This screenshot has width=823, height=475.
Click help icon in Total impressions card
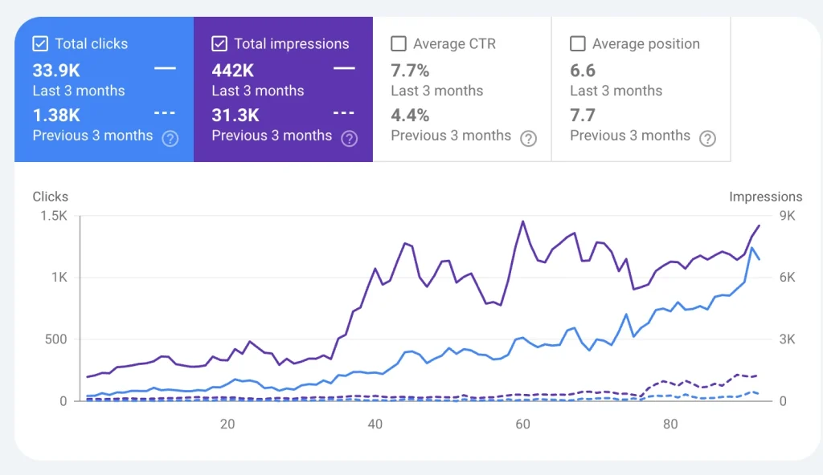pos(350,138)
